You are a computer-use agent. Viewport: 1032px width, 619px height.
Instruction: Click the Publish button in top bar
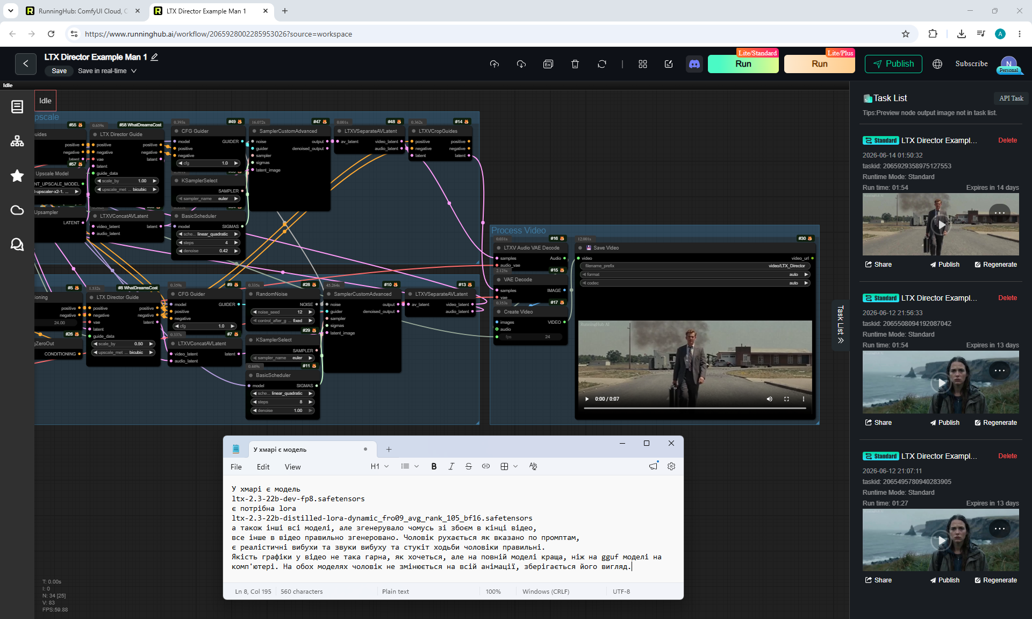[893, 64]
